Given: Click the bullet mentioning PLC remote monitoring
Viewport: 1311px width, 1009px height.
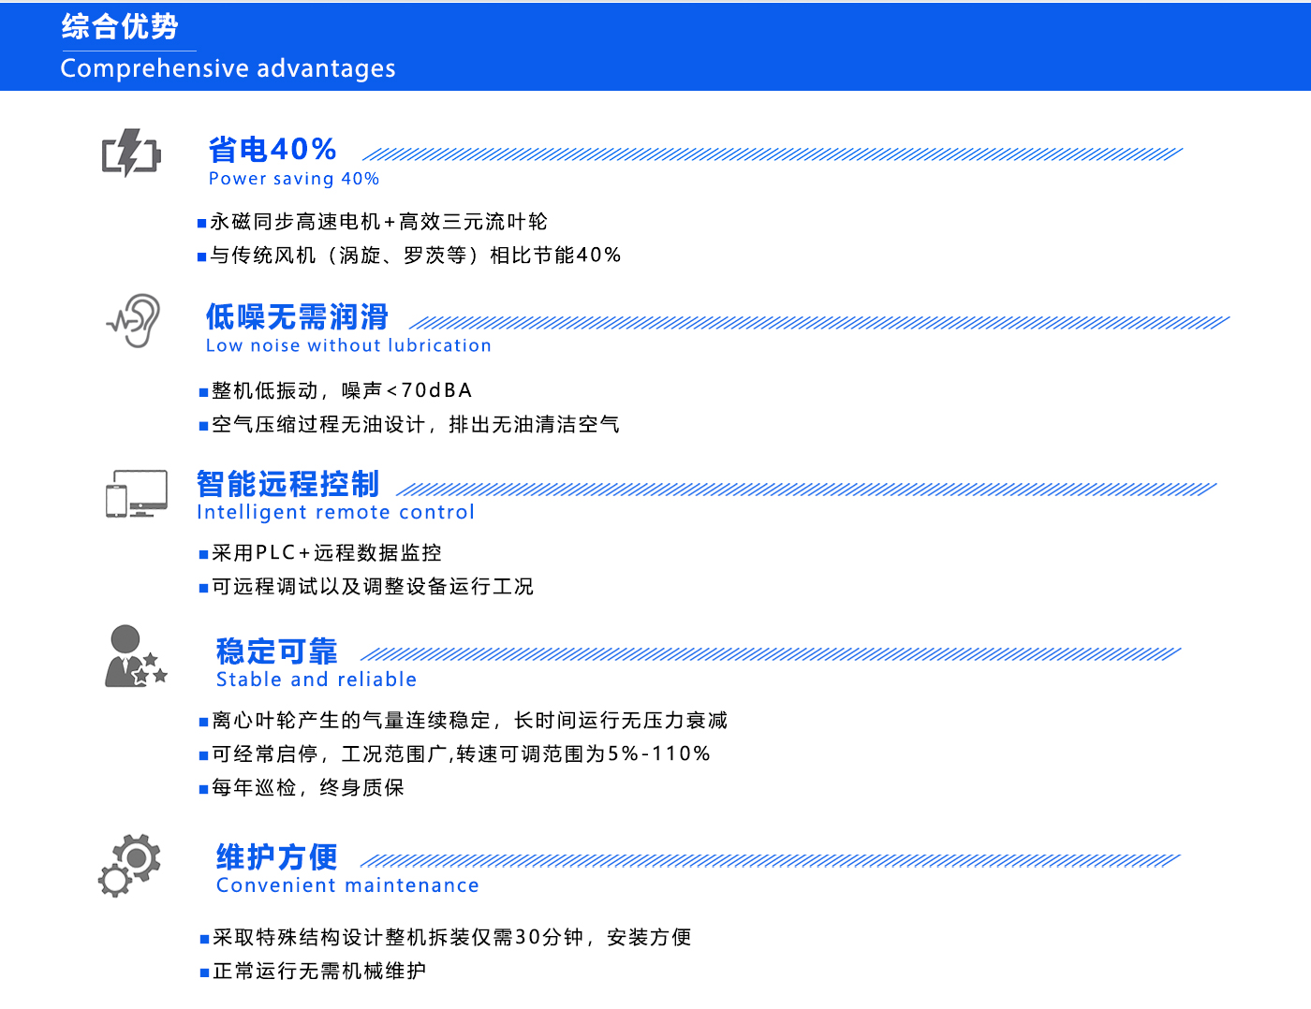Looking at the screenshot, I should pos(326,553).
